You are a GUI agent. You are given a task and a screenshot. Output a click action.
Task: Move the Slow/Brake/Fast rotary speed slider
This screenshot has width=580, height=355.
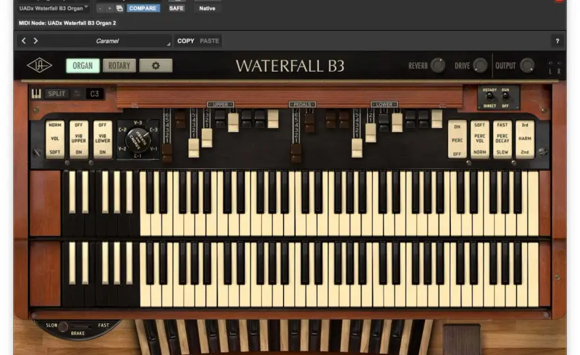63,326
